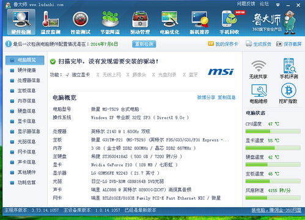Click the 主板温度 progress bar
The width and height of the screenshot is (305, 220).
[x=273, y=181]
